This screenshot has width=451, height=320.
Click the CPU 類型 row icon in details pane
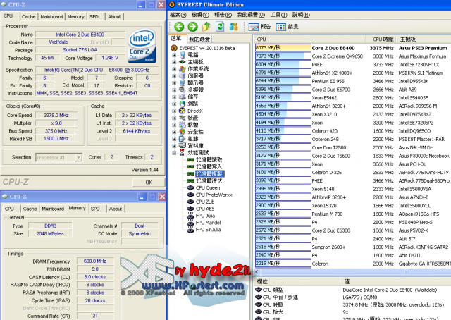point(259,290)
